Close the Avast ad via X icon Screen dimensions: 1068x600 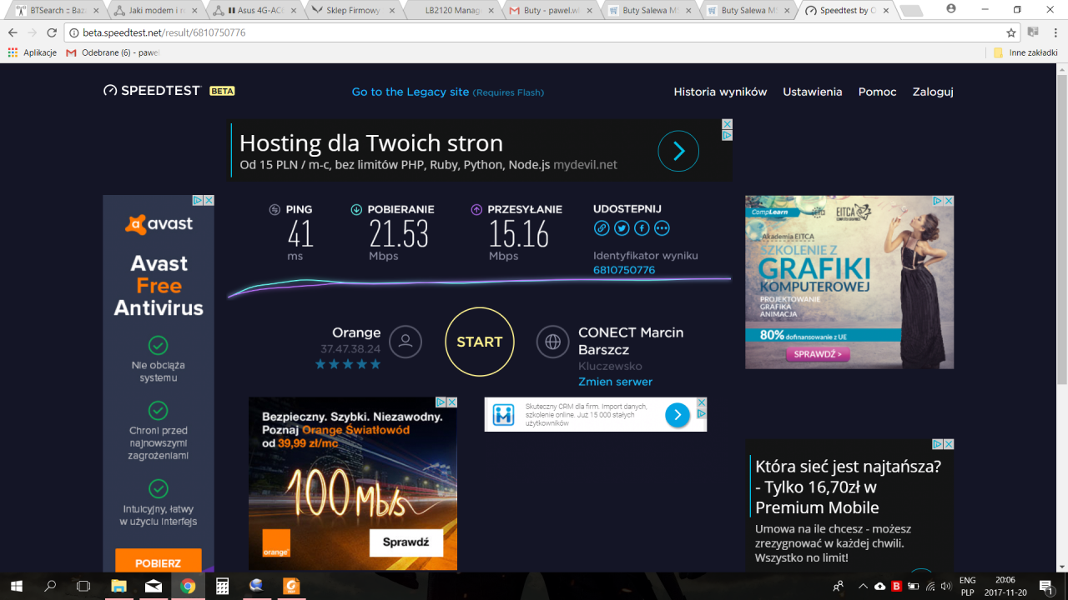pyautogui.click(x=209, y=201)
